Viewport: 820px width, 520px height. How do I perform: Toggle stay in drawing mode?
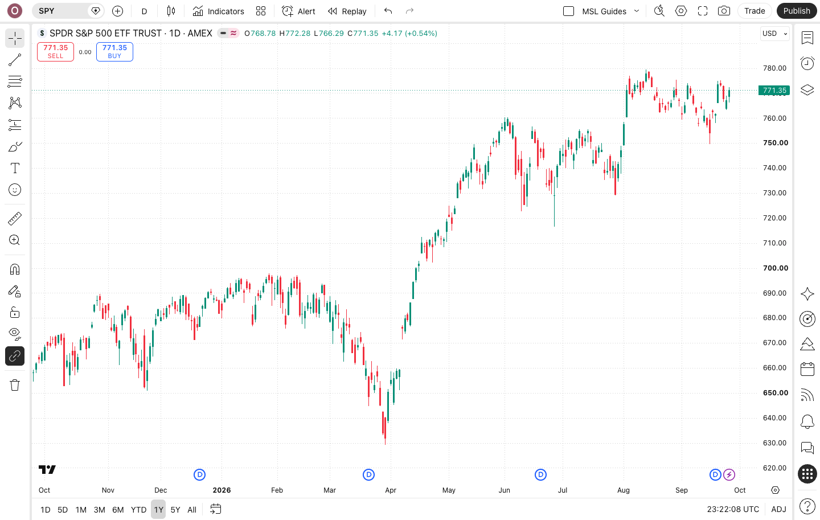tap(15, 291)
